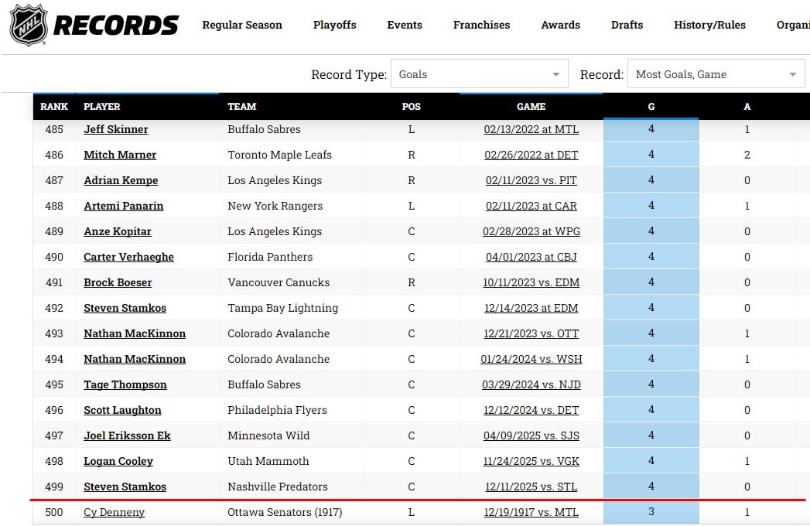
Task: Sort by the A assists column header
Action: (x=747, y=107)
